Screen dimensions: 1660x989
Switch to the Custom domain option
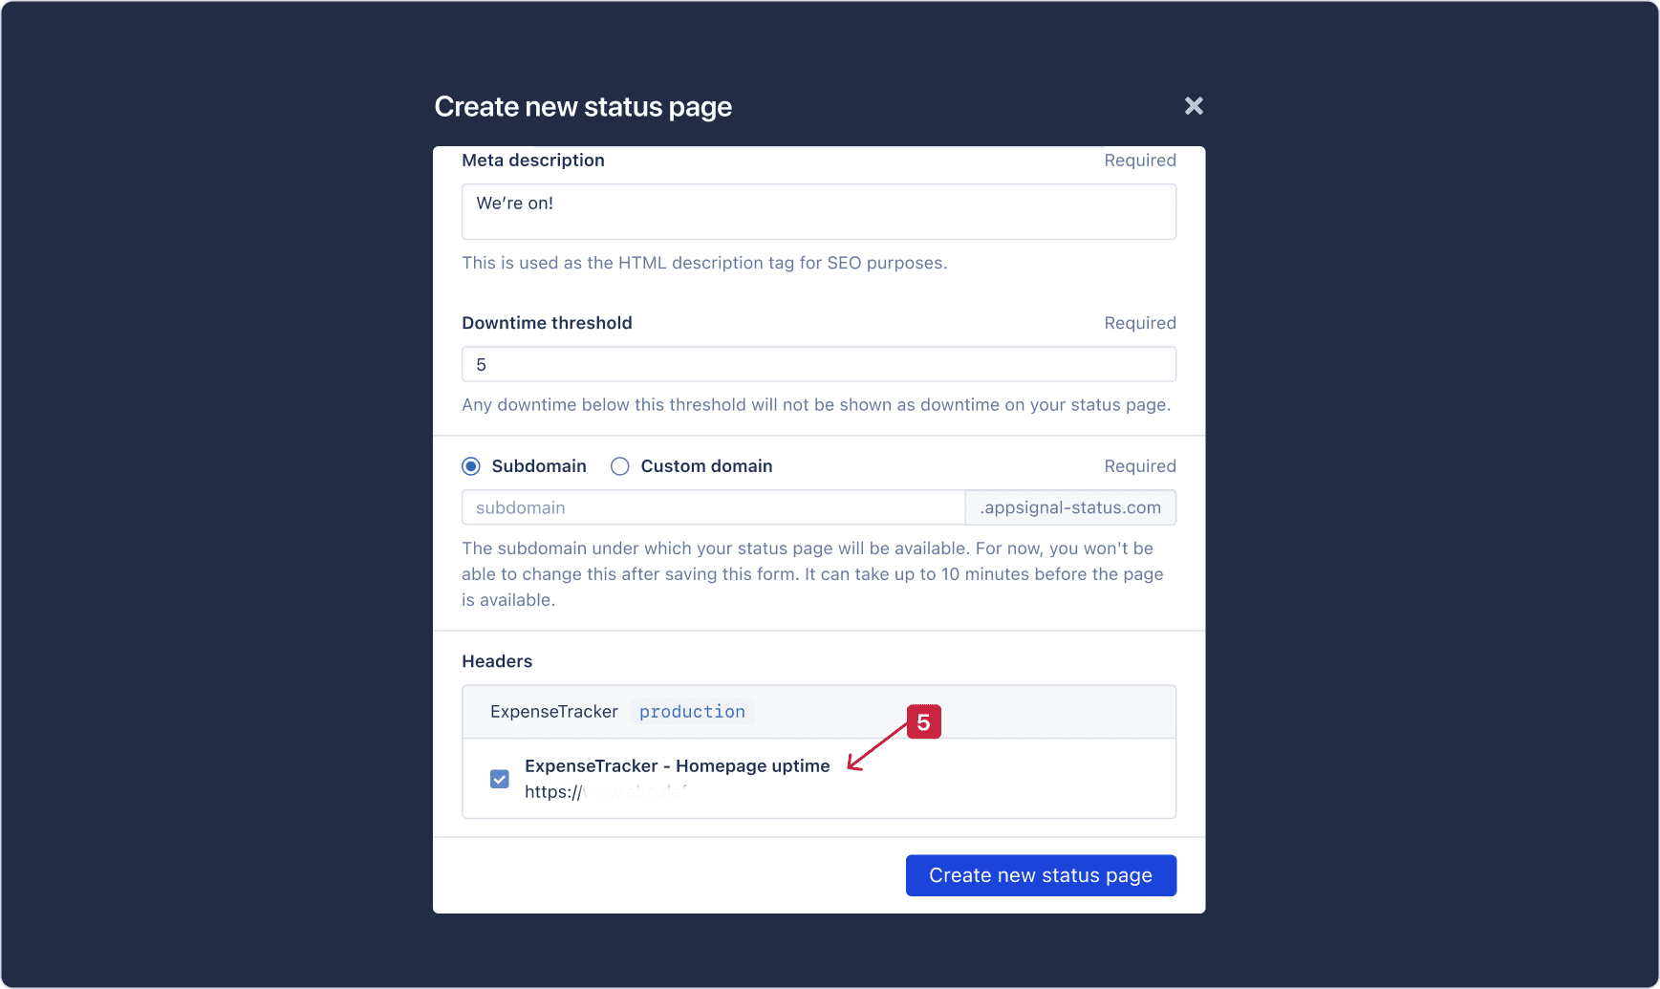[x=620, y=465]
